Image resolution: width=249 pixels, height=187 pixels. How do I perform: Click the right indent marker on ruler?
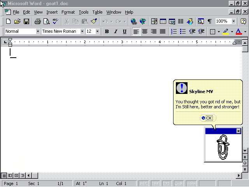[234, 42]
